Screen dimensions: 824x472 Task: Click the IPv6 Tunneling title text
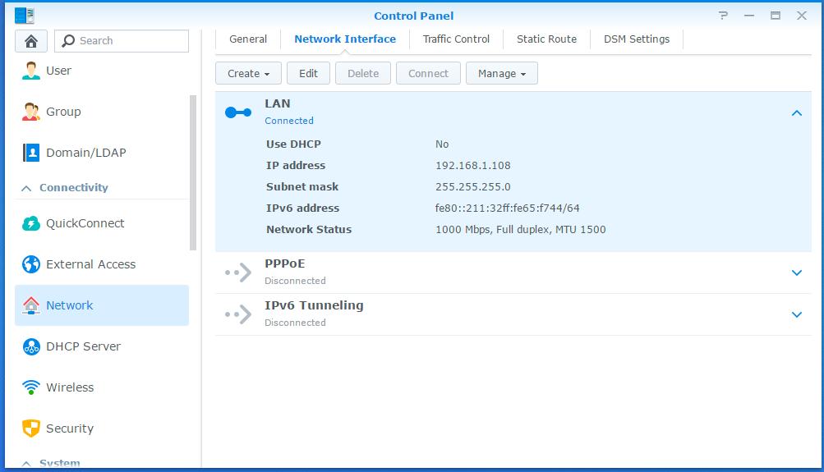point(315,305)
